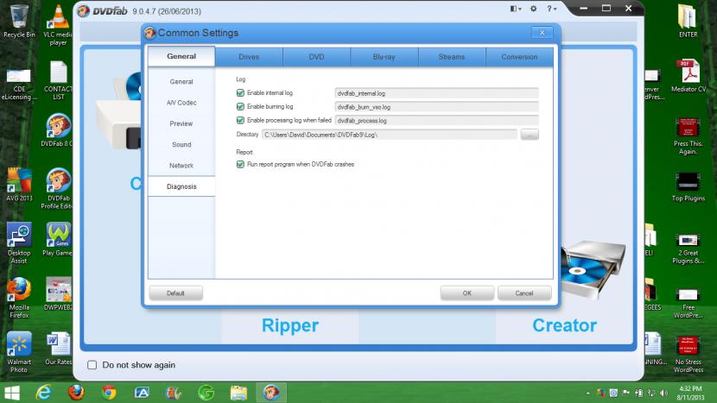717x403 pixels.
Task: Open Our Rates Word document icon
Action: [x=58, y=348]
